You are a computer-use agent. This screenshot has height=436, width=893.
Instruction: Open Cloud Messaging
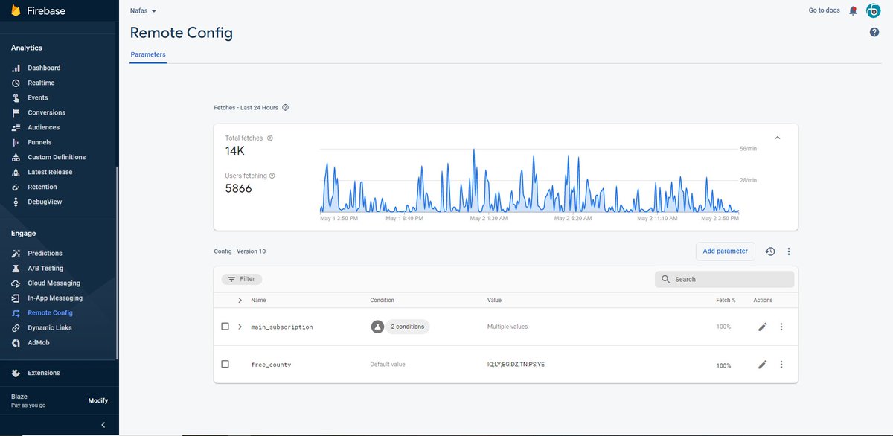(54, 283)
